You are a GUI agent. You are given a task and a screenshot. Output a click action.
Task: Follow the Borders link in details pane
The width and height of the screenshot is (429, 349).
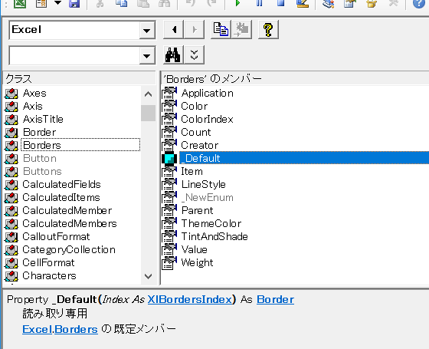tap(76, 329)
